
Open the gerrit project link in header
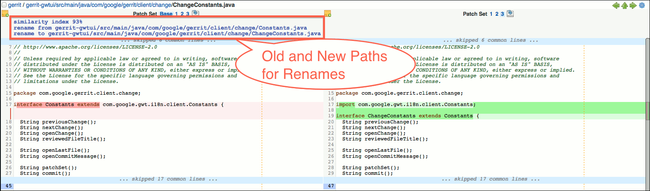[x=15, y=5]
